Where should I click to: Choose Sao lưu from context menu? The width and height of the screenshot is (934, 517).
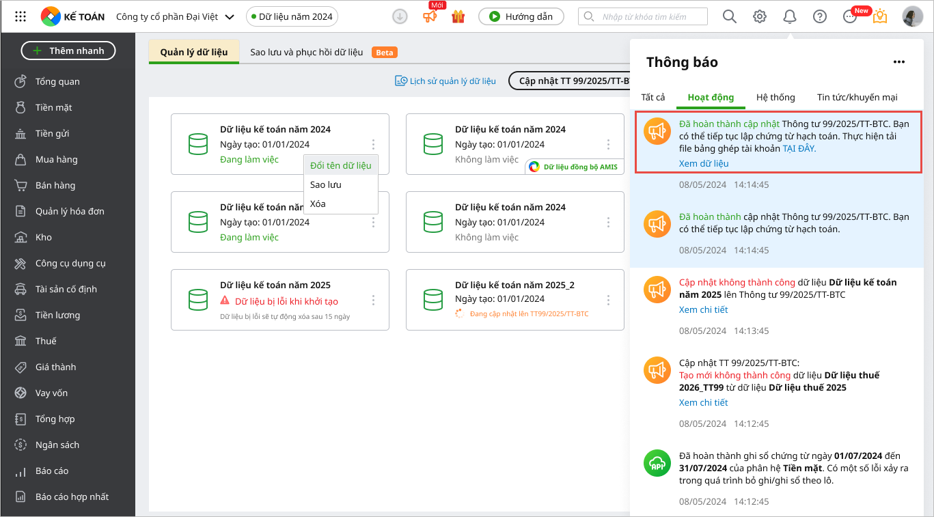point(325,184)
